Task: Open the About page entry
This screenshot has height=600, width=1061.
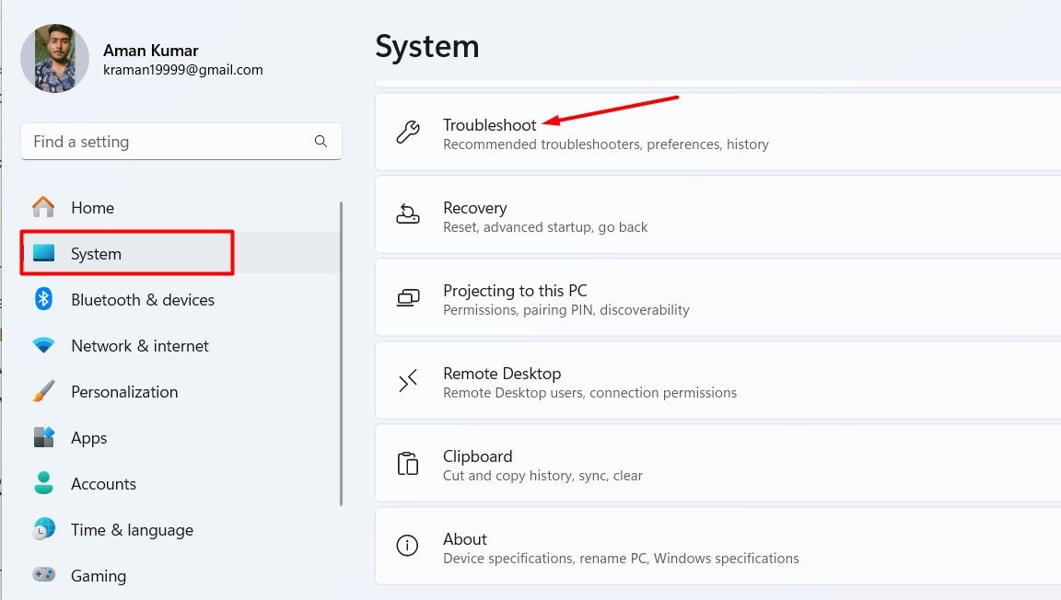Action: tap(718, 547)
